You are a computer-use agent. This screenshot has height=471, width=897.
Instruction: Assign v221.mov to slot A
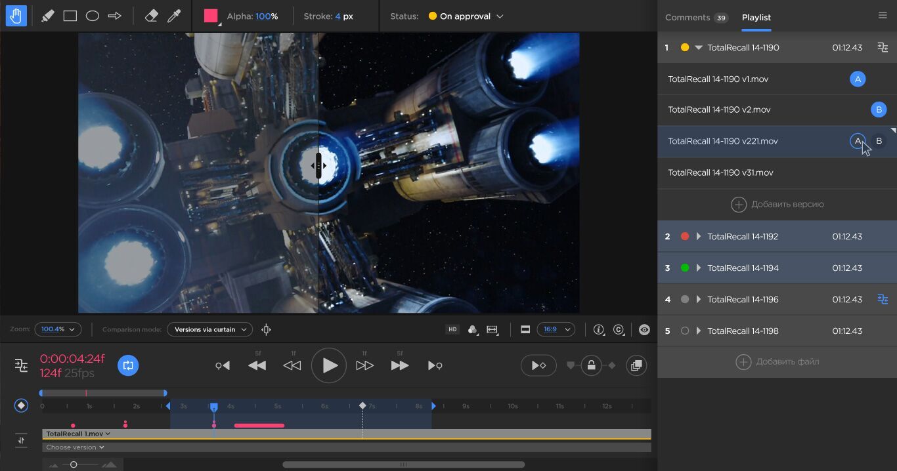857,141
